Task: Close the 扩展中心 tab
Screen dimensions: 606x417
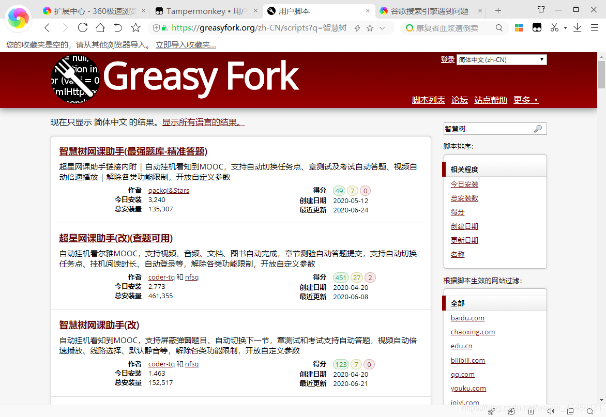Action: click(x=143, y=11)
